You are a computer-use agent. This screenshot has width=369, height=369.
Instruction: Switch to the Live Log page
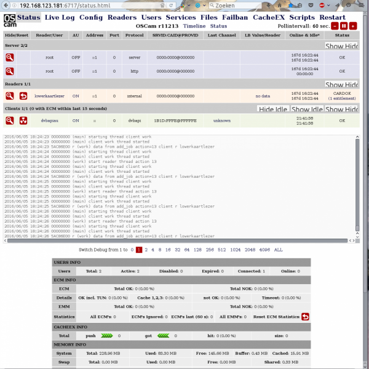(60, 17)
